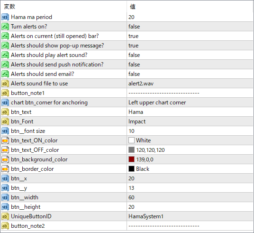
Task: Click the dark red btn_background_color swatch
Action: (131, 159)
